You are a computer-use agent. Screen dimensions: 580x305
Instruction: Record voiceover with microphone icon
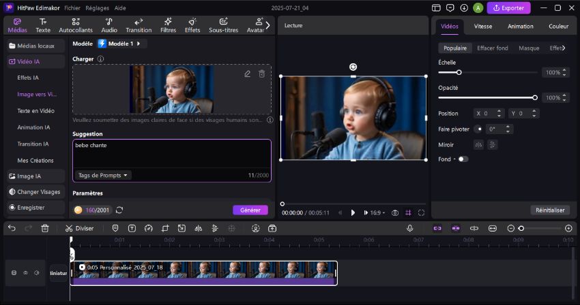[410, 228]
